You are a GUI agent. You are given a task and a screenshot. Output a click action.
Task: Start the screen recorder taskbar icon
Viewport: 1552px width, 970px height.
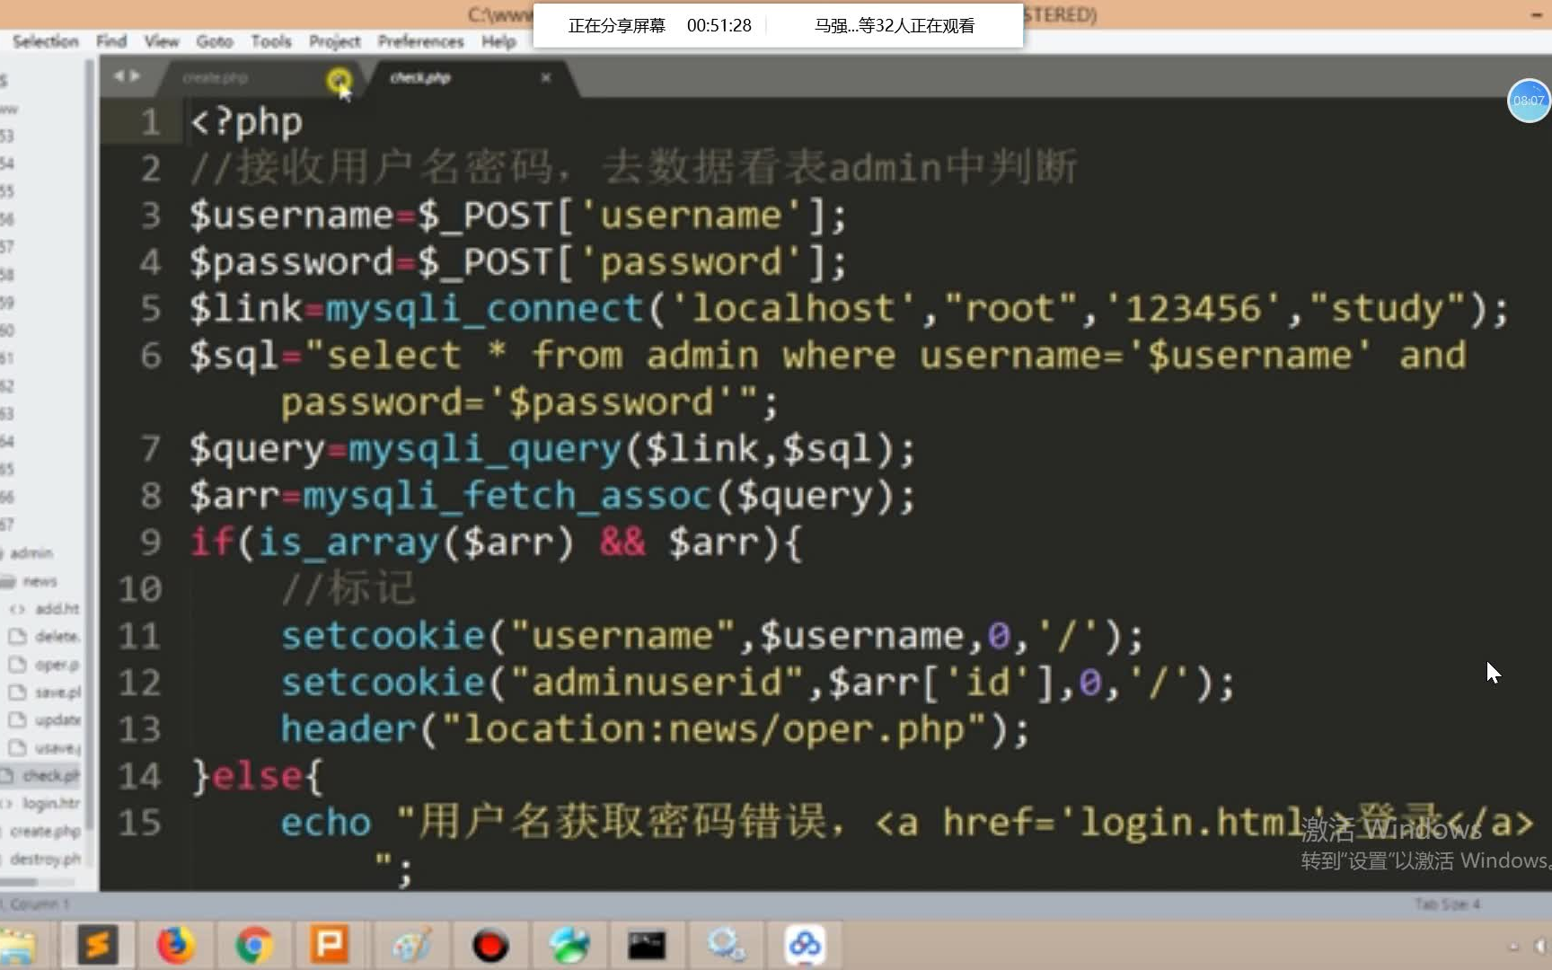click(490, 945)
